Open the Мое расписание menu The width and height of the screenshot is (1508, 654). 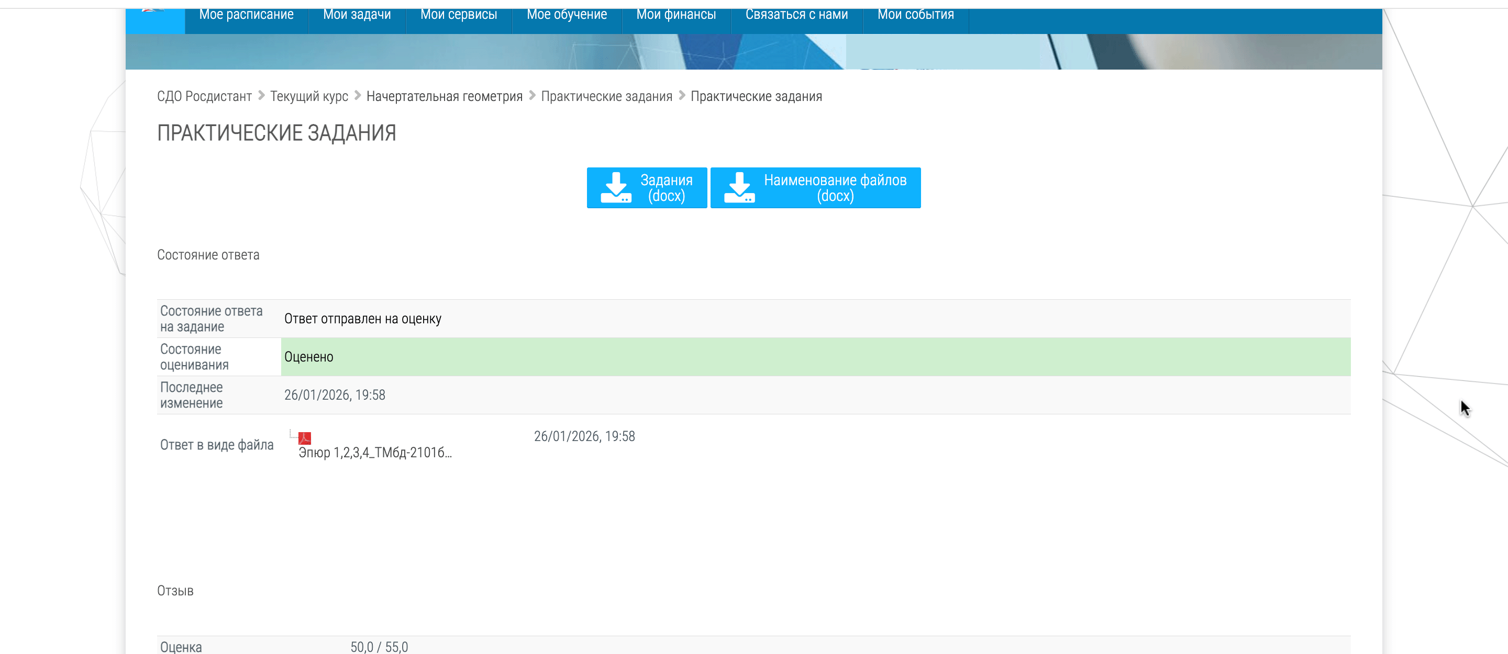[x=246, y=15]
